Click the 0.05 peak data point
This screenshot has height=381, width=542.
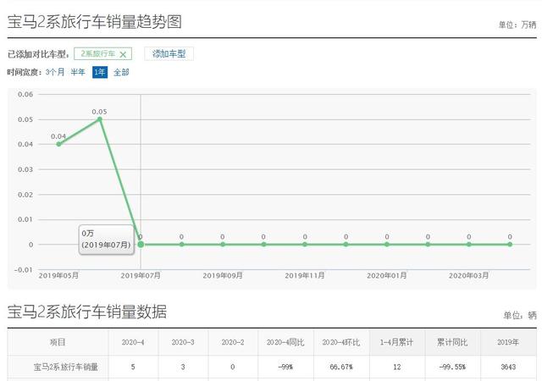click(100, 119)
